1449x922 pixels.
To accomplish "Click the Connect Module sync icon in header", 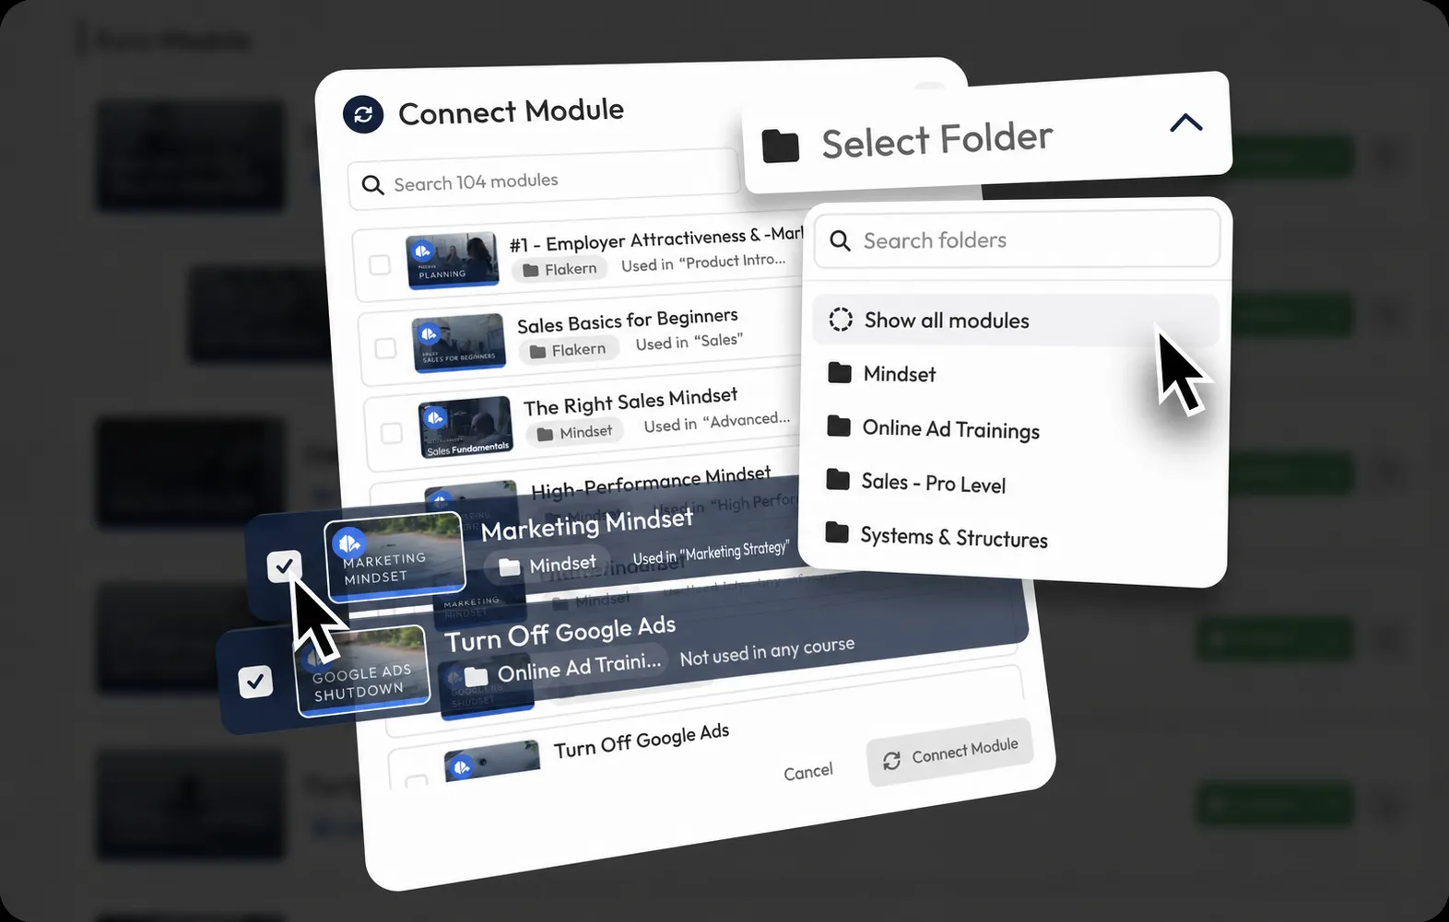I will tap(363, 114).
